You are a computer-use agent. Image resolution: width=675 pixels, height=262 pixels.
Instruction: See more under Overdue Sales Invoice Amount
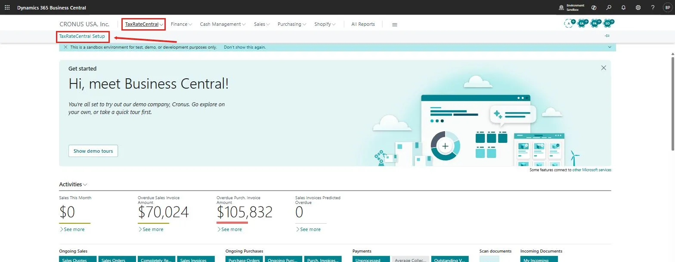(151, 229)
